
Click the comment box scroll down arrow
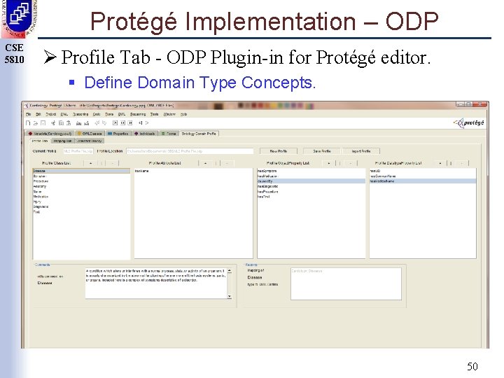230,296
